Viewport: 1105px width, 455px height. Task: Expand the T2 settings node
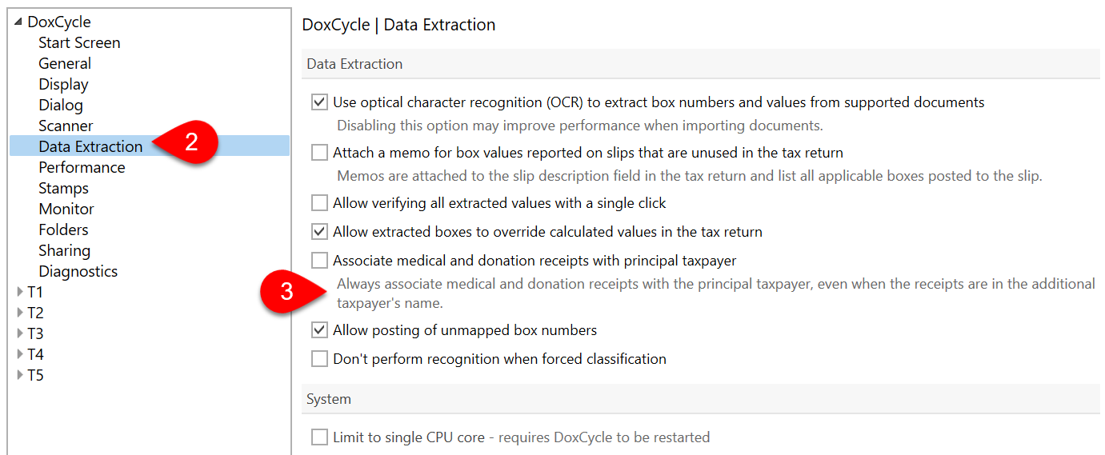[20, 313]
